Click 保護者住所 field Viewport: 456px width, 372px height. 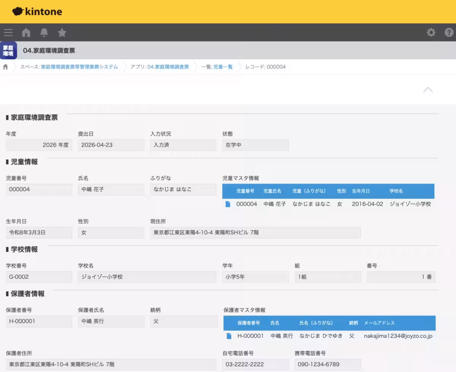pyautogui.click(x=111, y=364)
